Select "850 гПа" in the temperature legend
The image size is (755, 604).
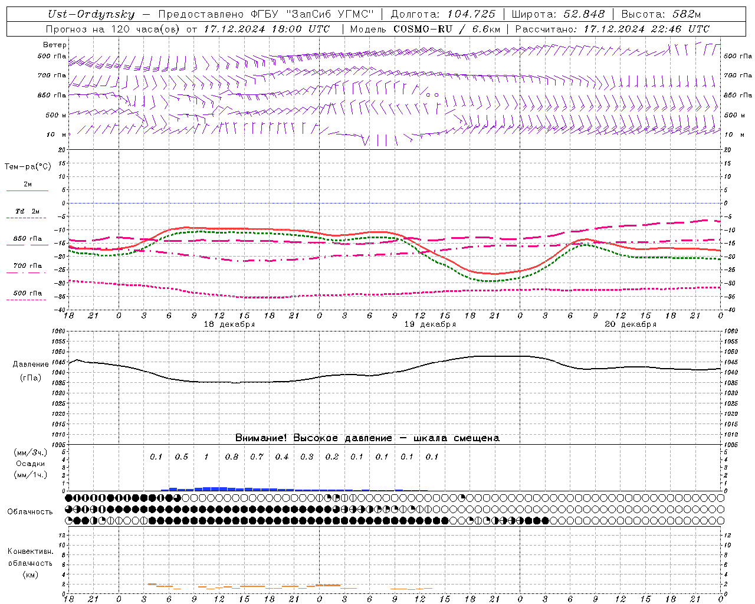click(28, 239)
